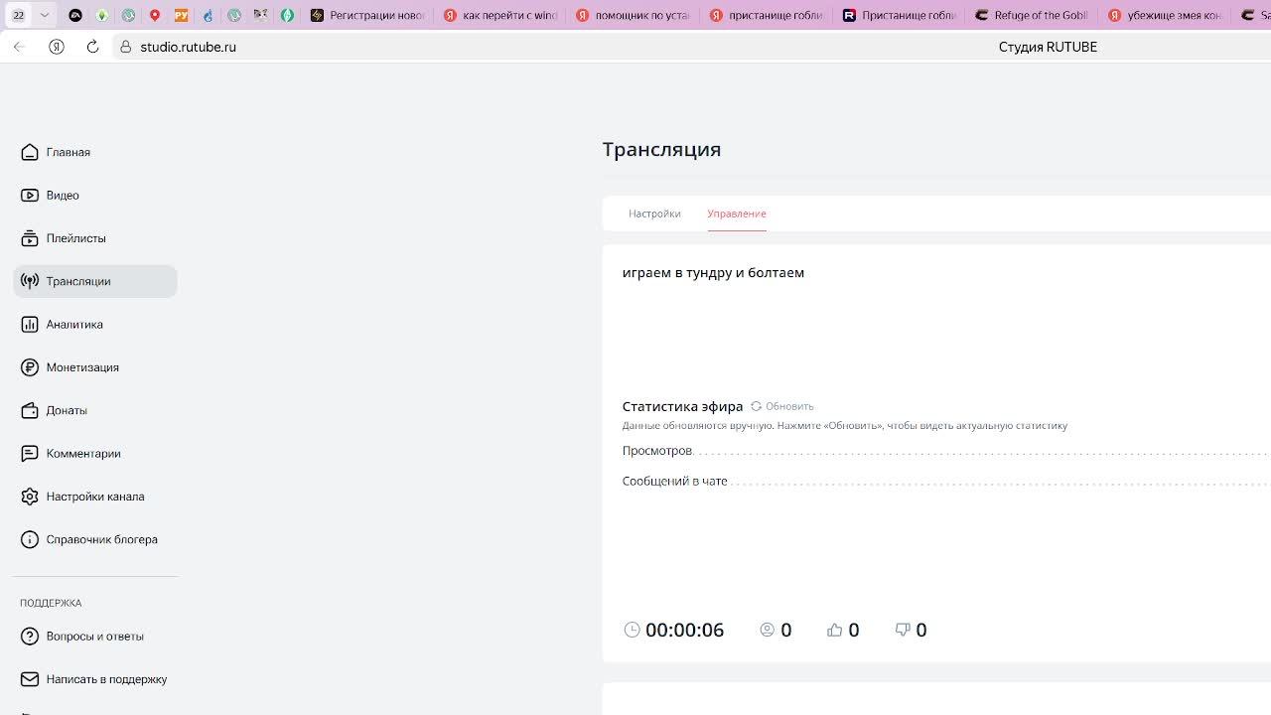
Task: Open Аналитика page
Action: pos(74,324)
